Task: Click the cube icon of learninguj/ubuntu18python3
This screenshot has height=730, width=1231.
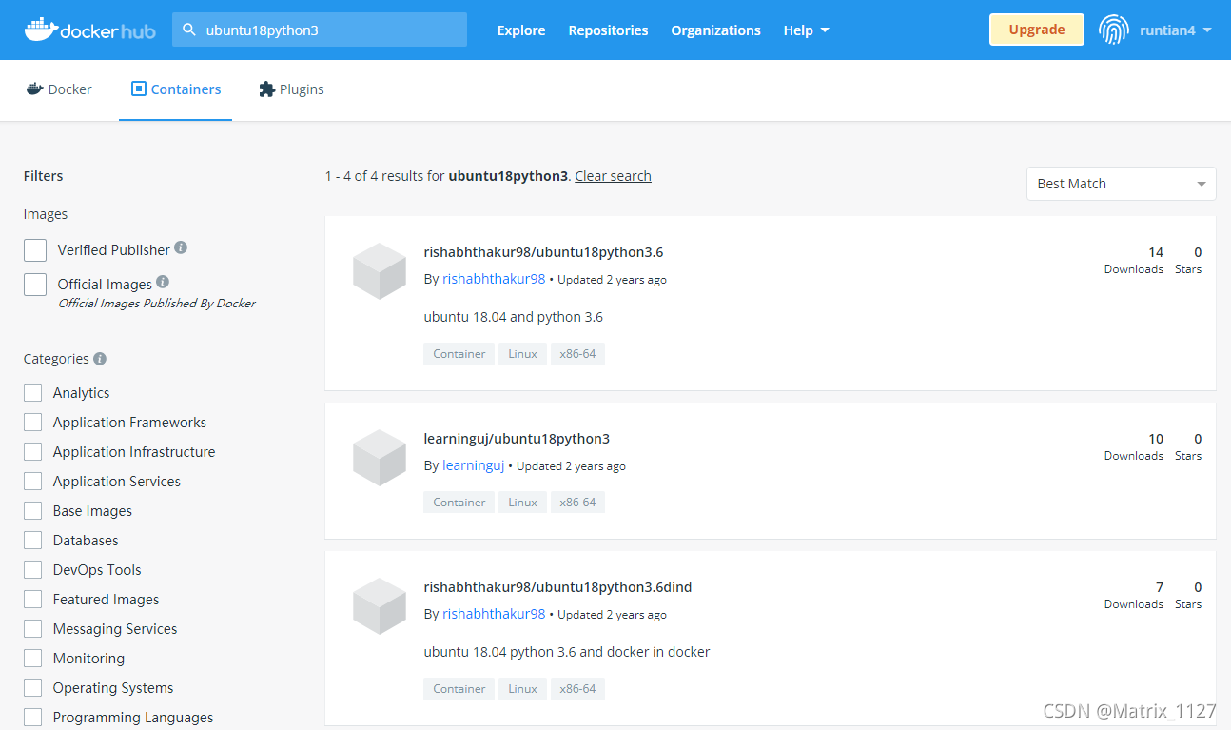Action: point(380,458)
